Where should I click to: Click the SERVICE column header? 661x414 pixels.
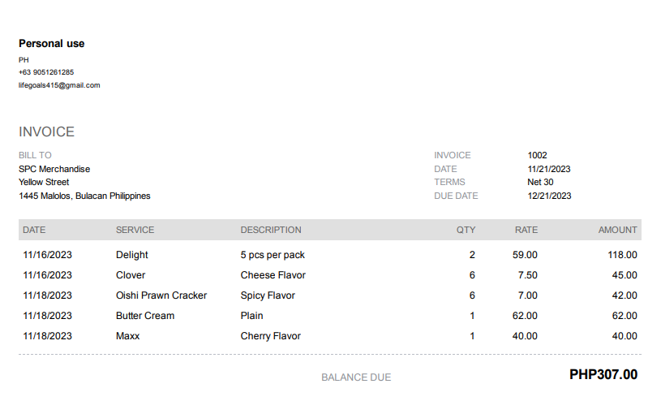point(135,230)
